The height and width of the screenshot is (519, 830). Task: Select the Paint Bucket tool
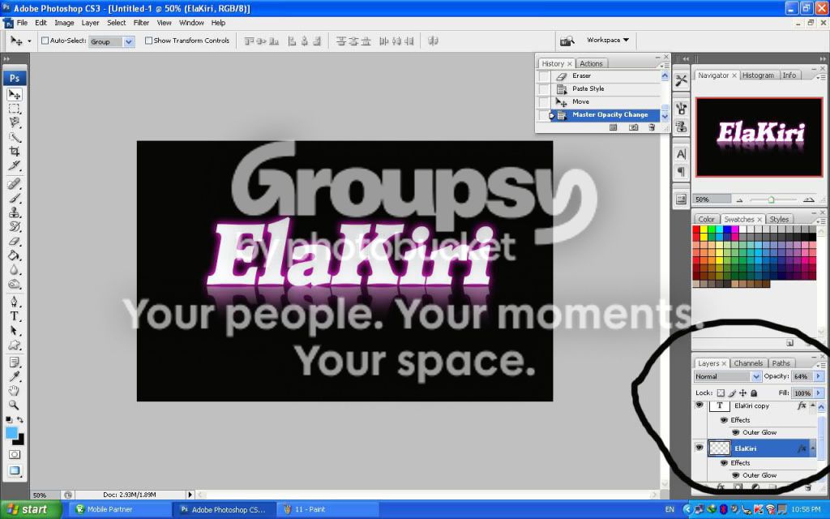pyautogui.click(x=15, y=255)
